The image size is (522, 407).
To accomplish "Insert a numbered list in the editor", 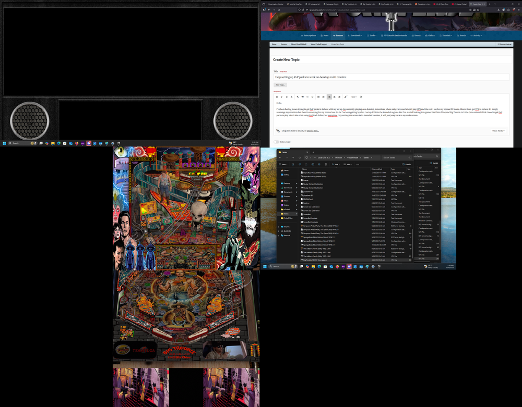I will click(323, 97).
